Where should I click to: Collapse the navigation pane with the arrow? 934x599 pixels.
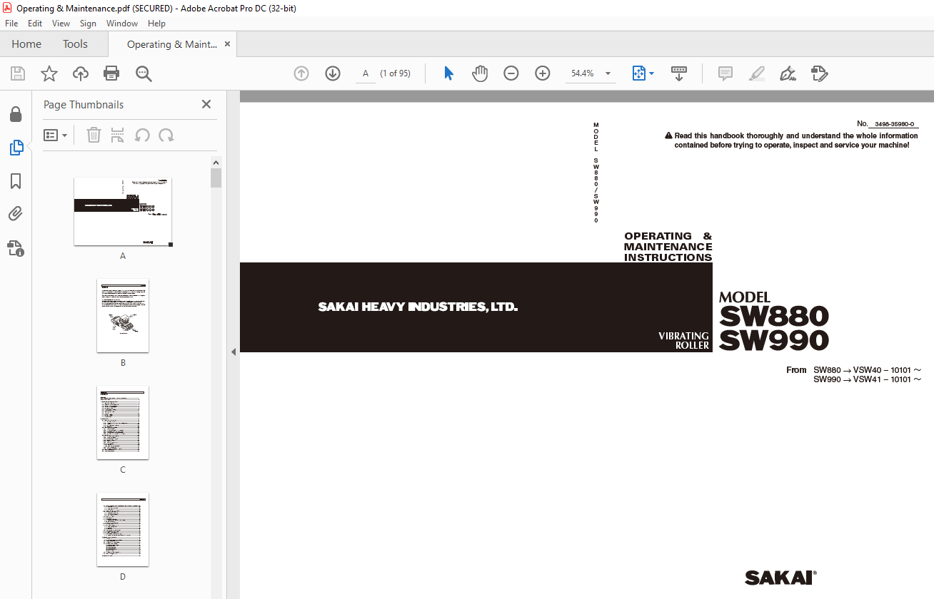coord(233,352)
